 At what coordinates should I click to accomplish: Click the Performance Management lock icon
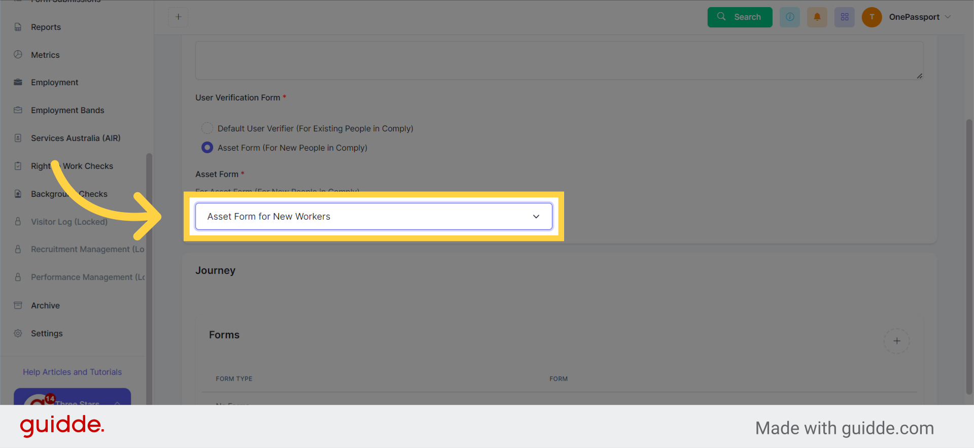pos(18,277)
